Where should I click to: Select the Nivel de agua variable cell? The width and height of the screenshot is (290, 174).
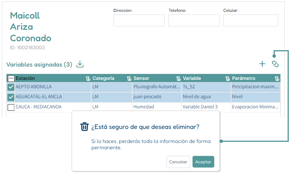click(x=206, y=97)
